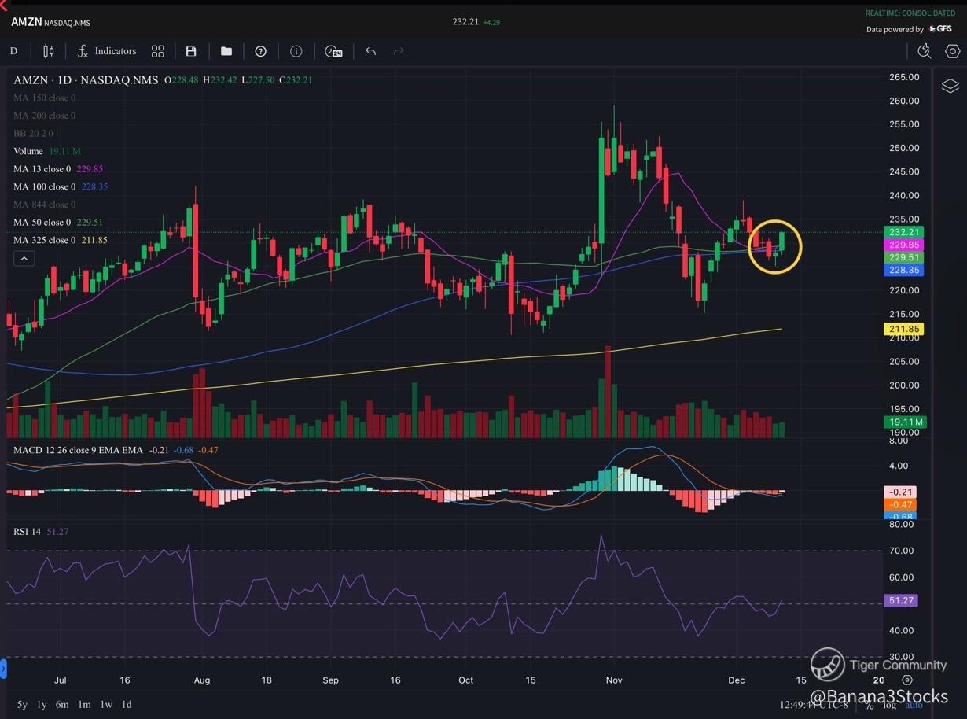967x719 pixels.
Task: Select the 1w time range
Action: point(106,704)
